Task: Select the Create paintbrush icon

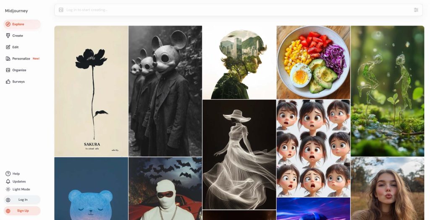Action: (8, 36)
